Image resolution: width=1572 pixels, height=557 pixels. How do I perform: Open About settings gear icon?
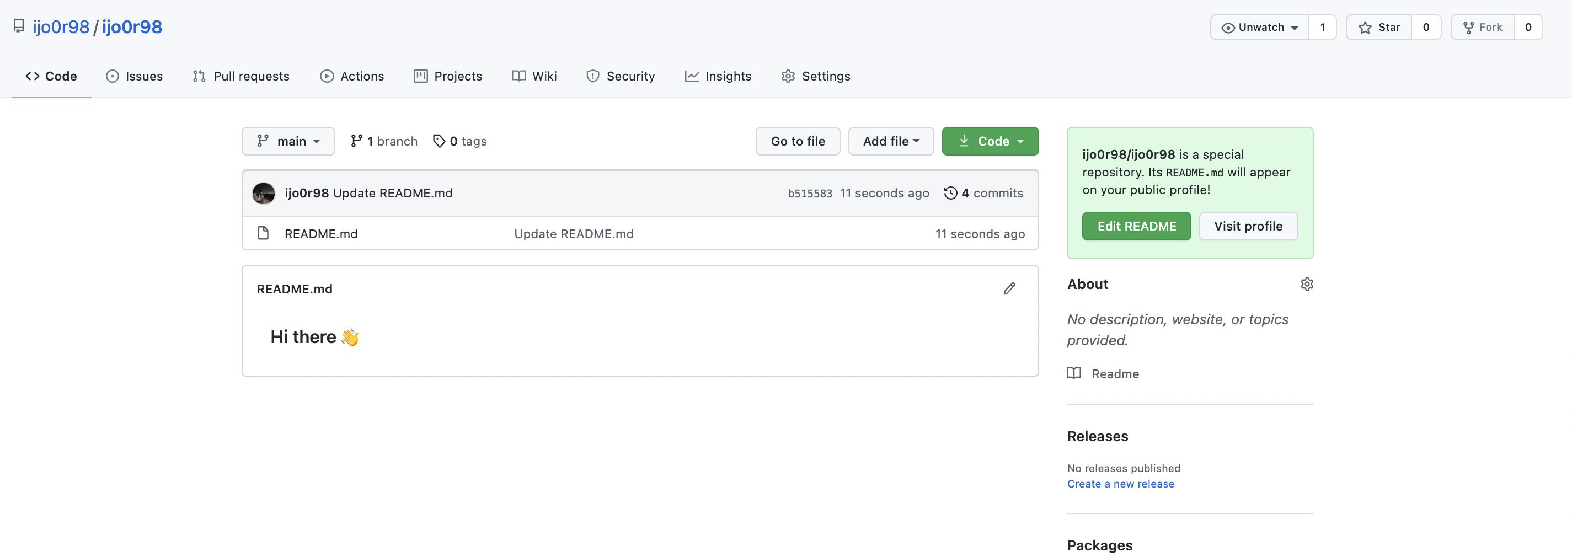click(x=1307, y=285)
